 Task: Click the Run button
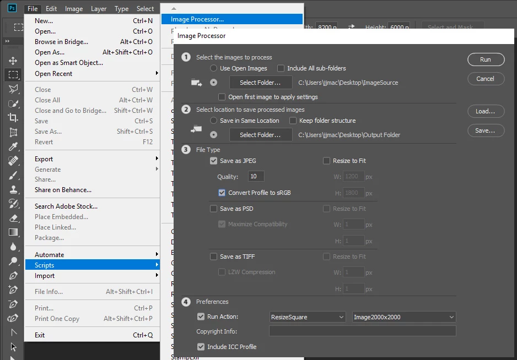[x=486, y=59]
